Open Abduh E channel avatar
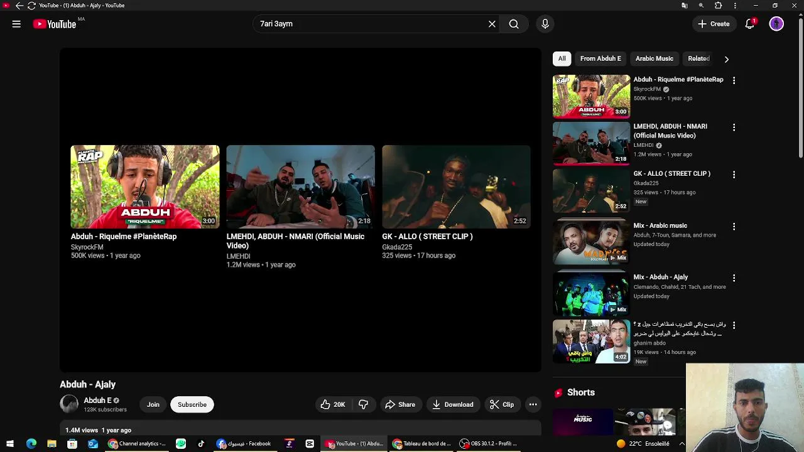 [69, 404]
